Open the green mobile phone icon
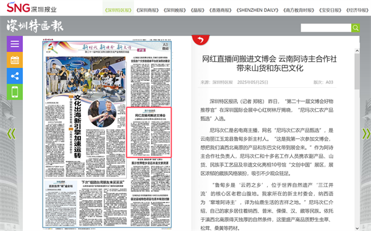The height and width of the screenshot is (231, 371). [x=15, y=92]
